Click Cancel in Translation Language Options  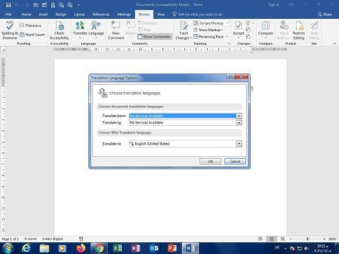tap(235, 161)
